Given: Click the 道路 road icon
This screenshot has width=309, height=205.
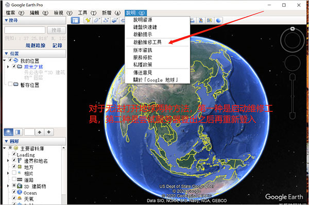Looking at the screenshot, I should pos(20,179).
